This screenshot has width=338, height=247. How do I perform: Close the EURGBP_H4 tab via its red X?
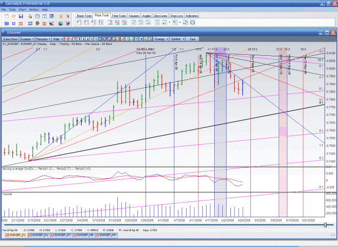98,235
